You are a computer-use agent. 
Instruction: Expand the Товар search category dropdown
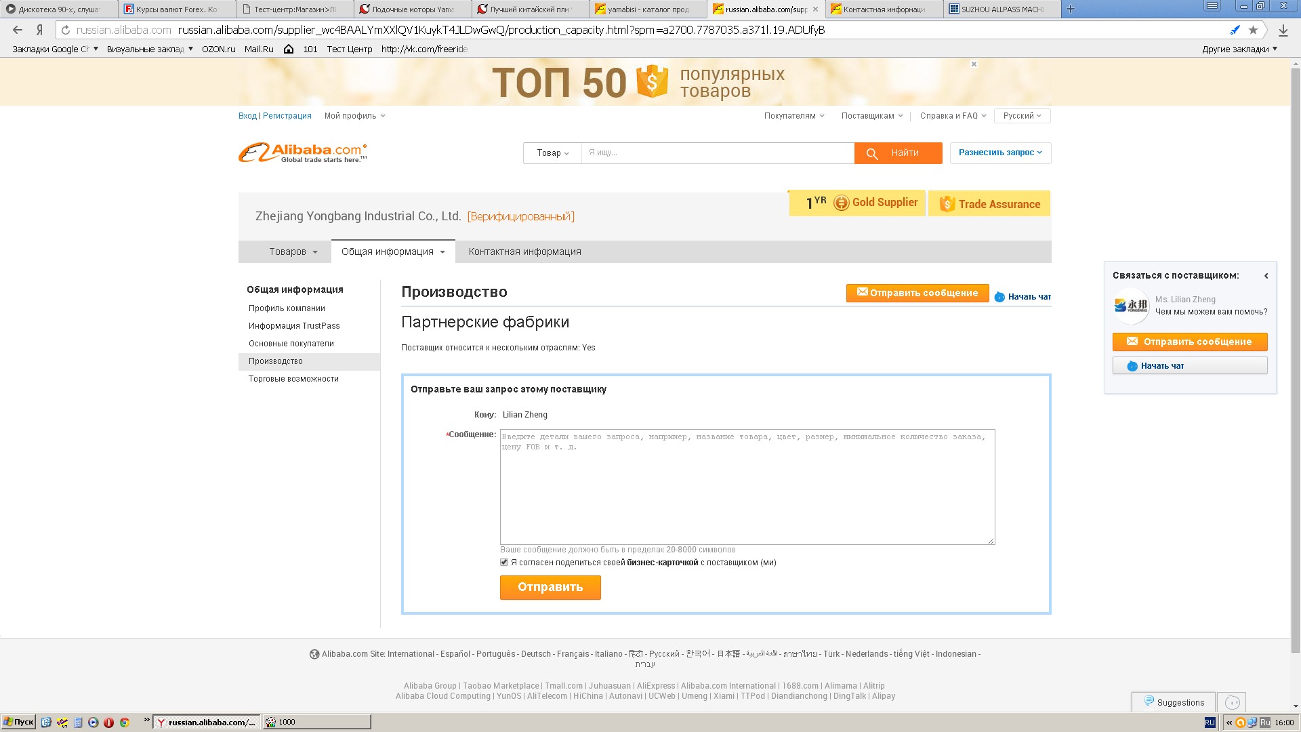pyautogui.click(x=552, y=153)
